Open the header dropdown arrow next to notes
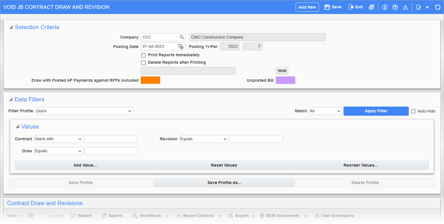 point(427,7)
